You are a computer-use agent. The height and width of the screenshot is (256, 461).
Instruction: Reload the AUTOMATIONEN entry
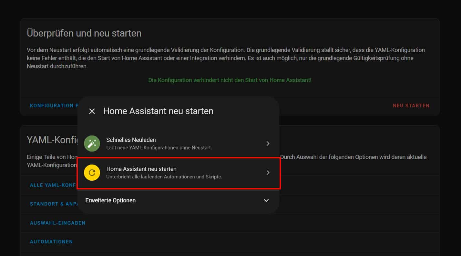(51, 242)
